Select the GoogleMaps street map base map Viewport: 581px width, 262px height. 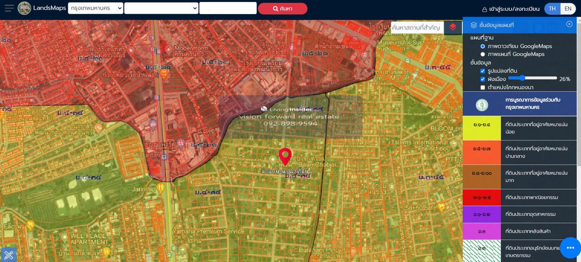(483, 54)
